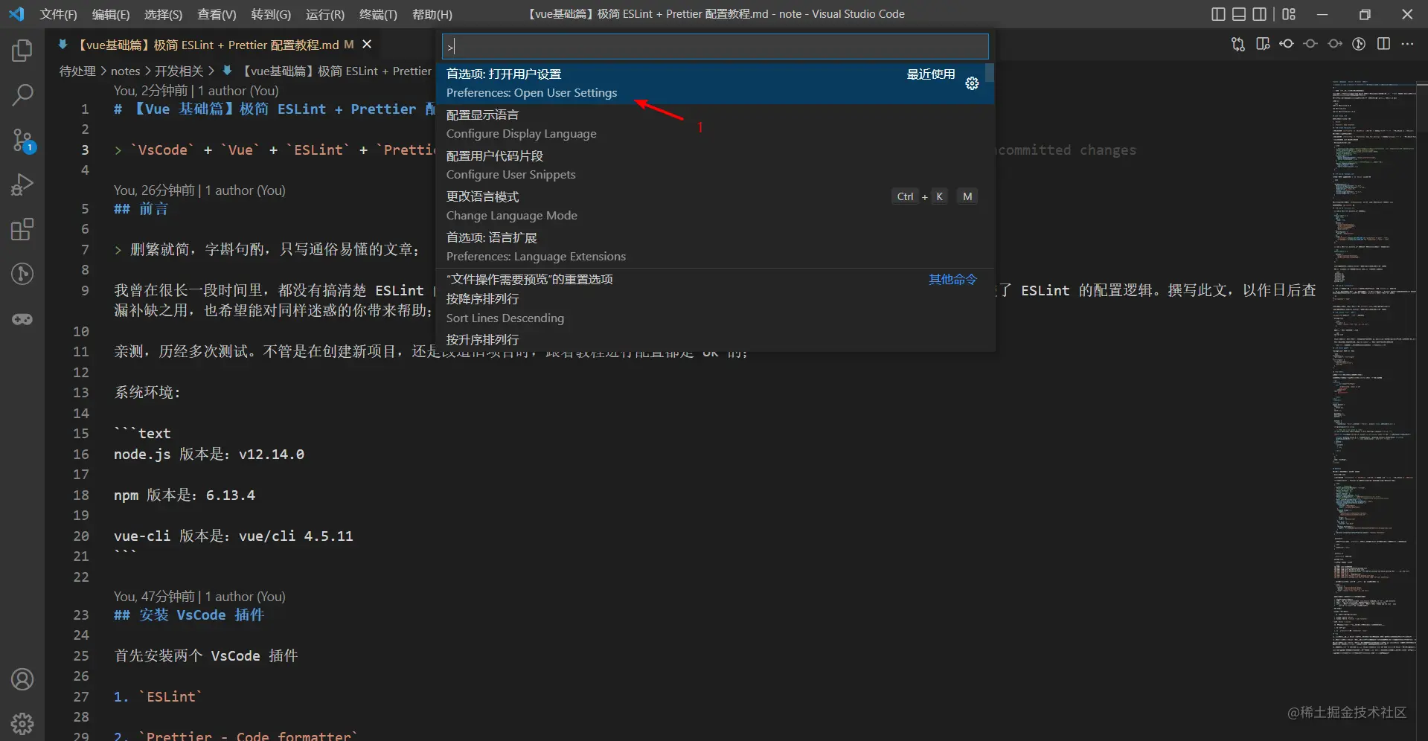Select the 文件操作需要预览 reset option command
Viewport: 1428px width, 741px height.
(x=714, y=279)
